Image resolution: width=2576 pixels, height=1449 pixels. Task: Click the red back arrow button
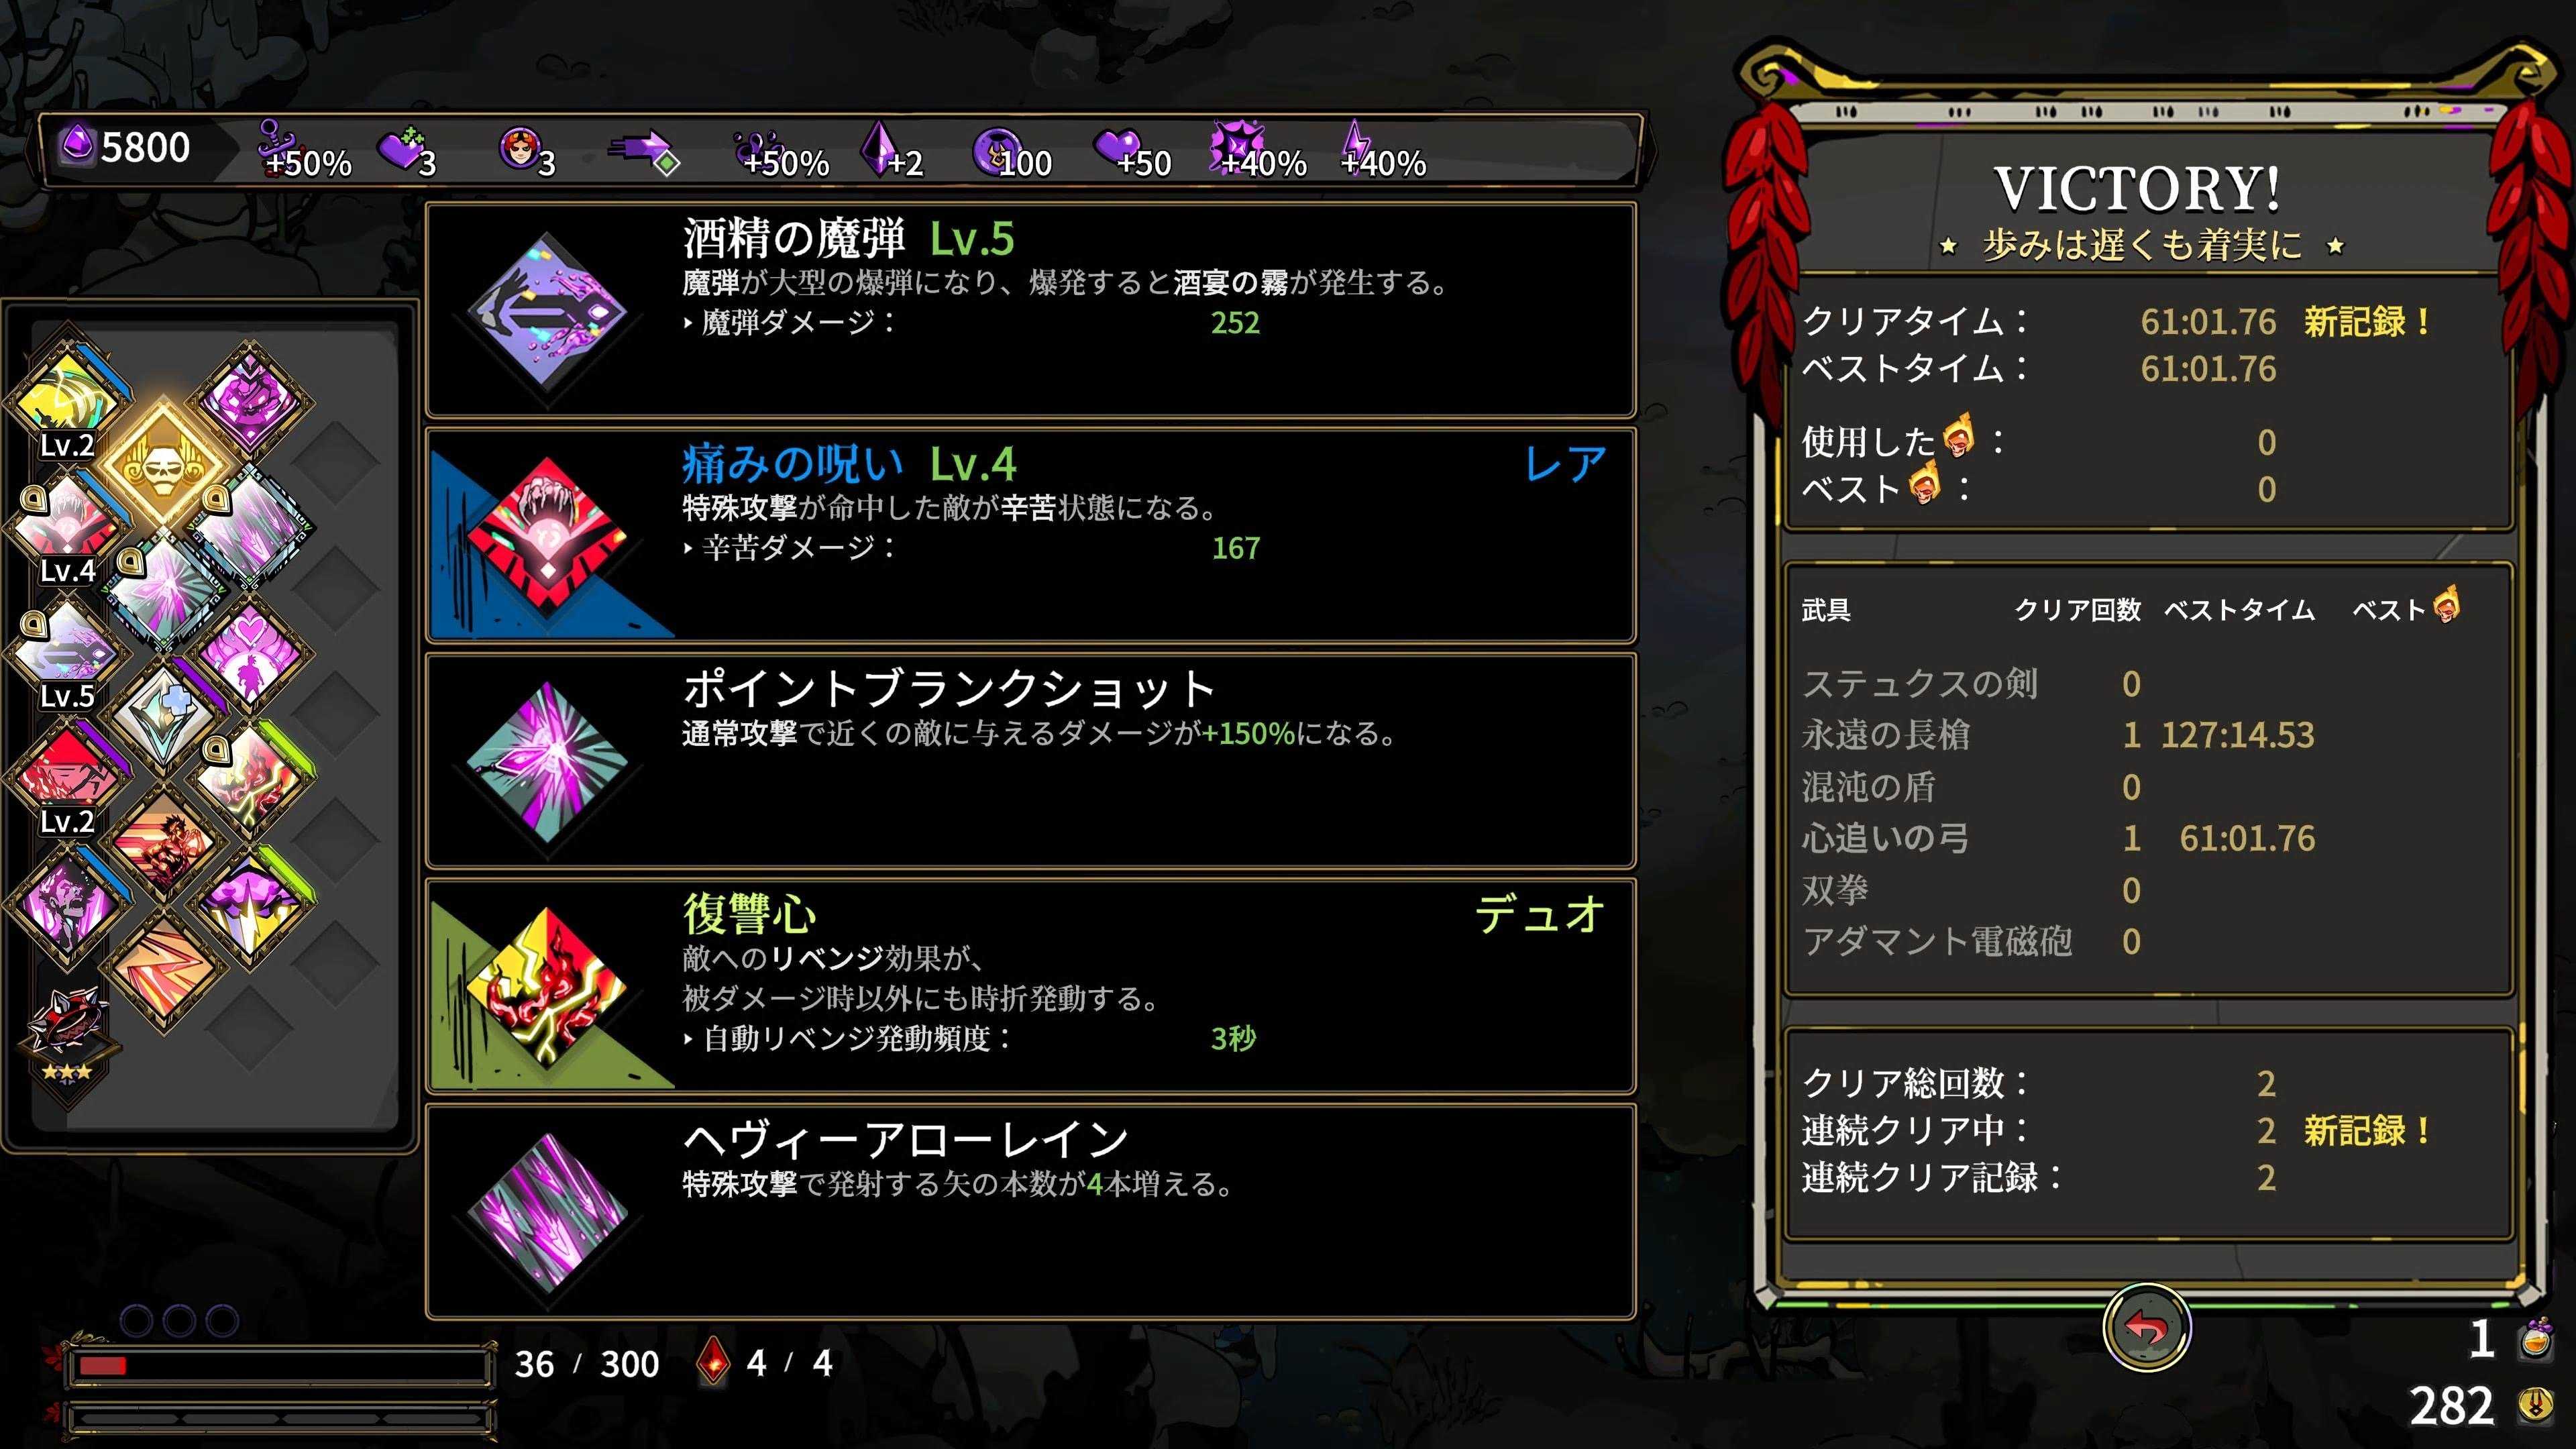click(2147, 1328)
